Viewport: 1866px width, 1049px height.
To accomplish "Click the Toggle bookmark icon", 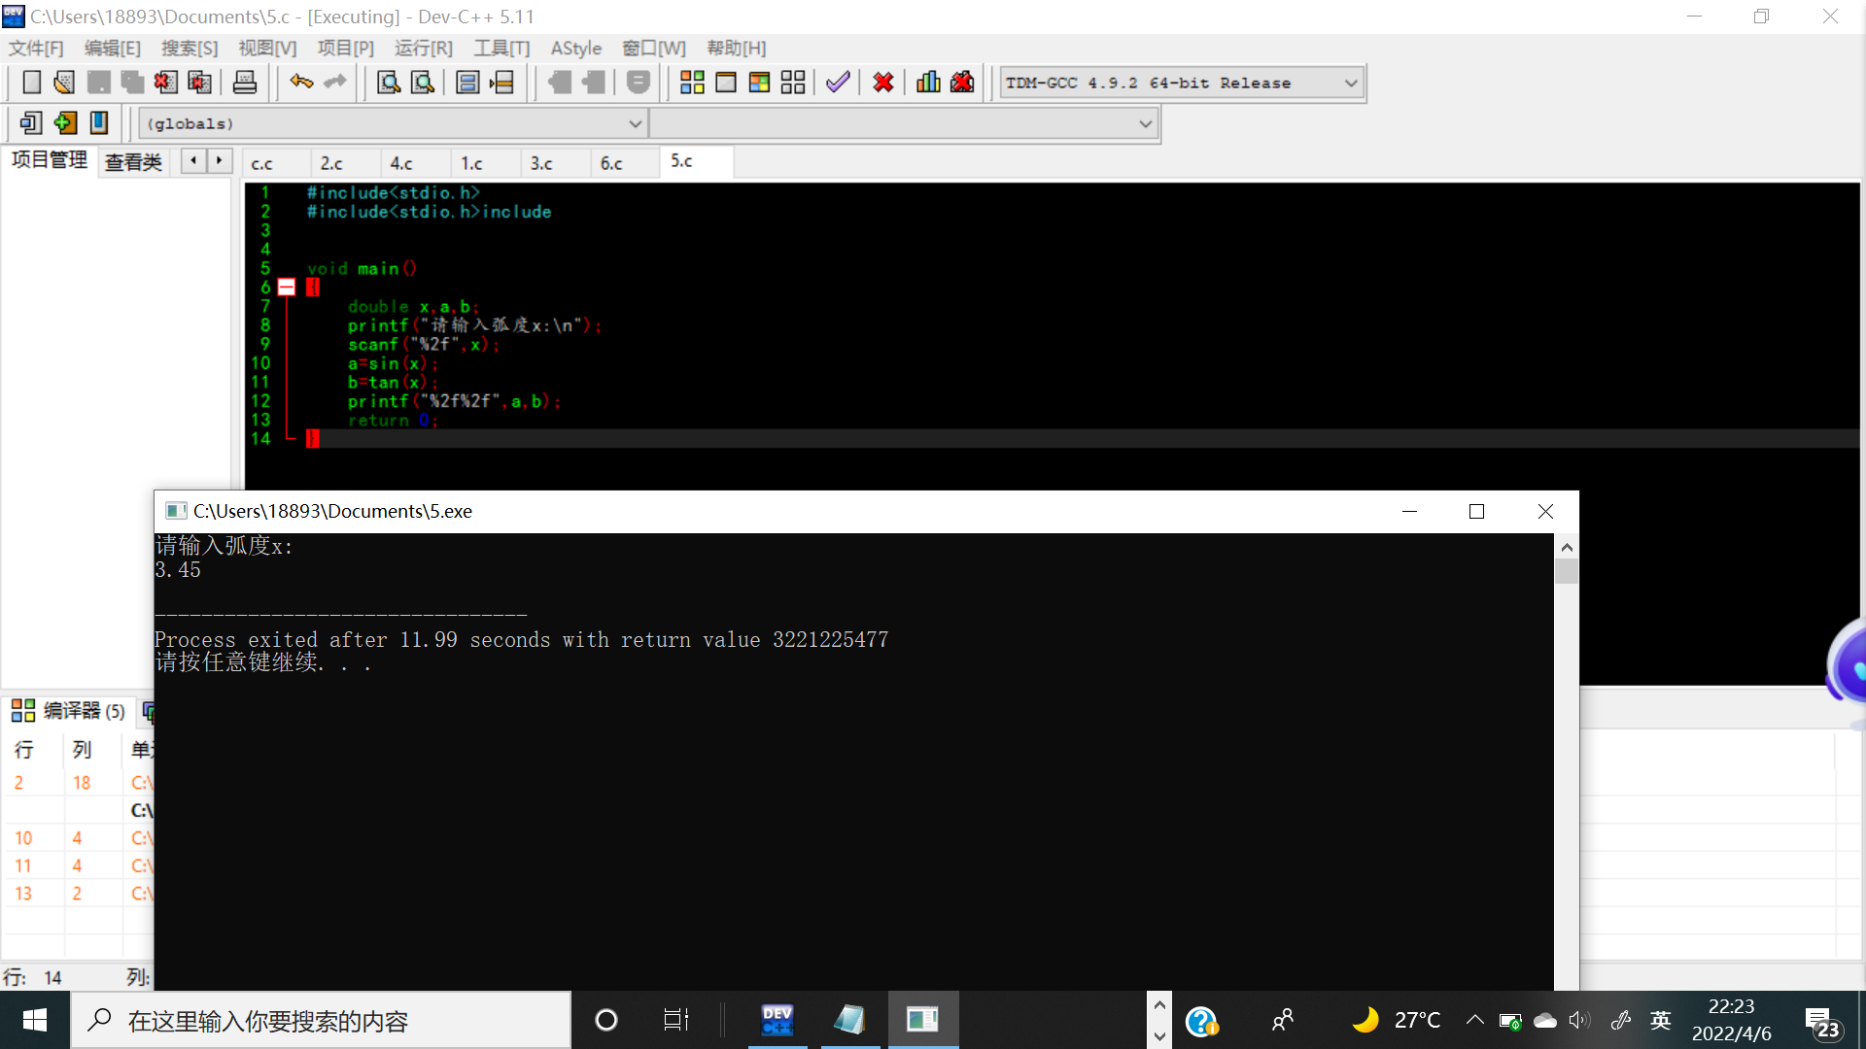I will point(639,83).
